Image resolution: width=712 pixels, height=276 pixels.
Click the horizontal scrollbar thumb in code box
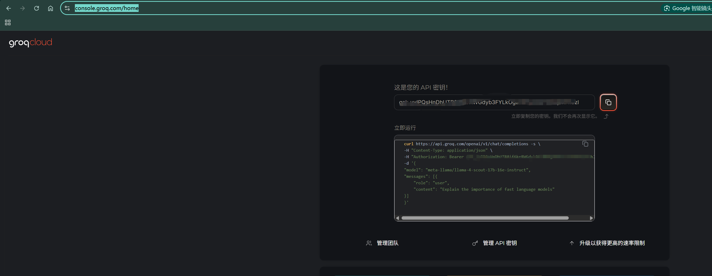point(485,218)
